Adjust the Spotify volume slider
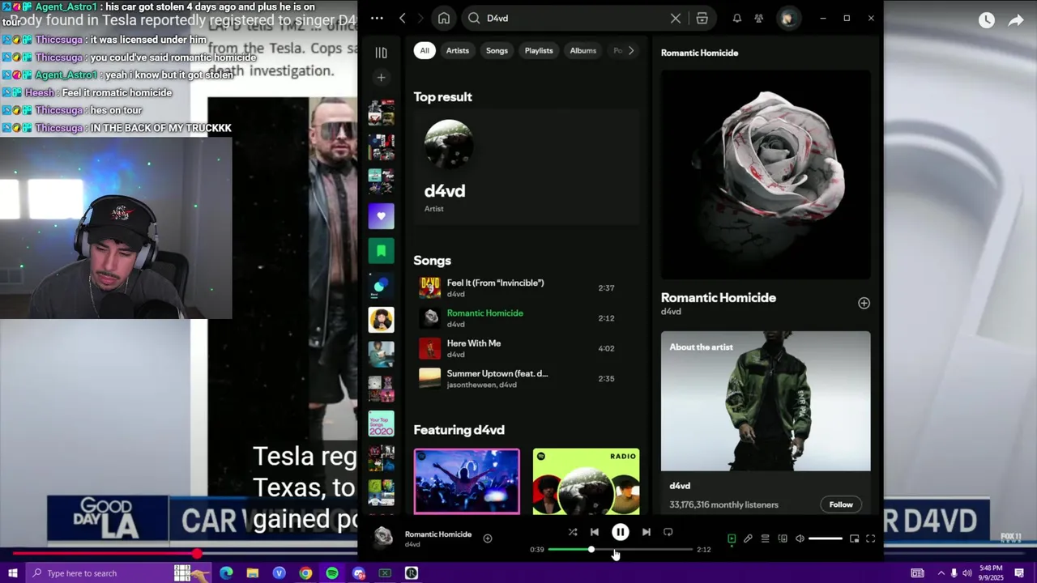 [x=826, y=538]
